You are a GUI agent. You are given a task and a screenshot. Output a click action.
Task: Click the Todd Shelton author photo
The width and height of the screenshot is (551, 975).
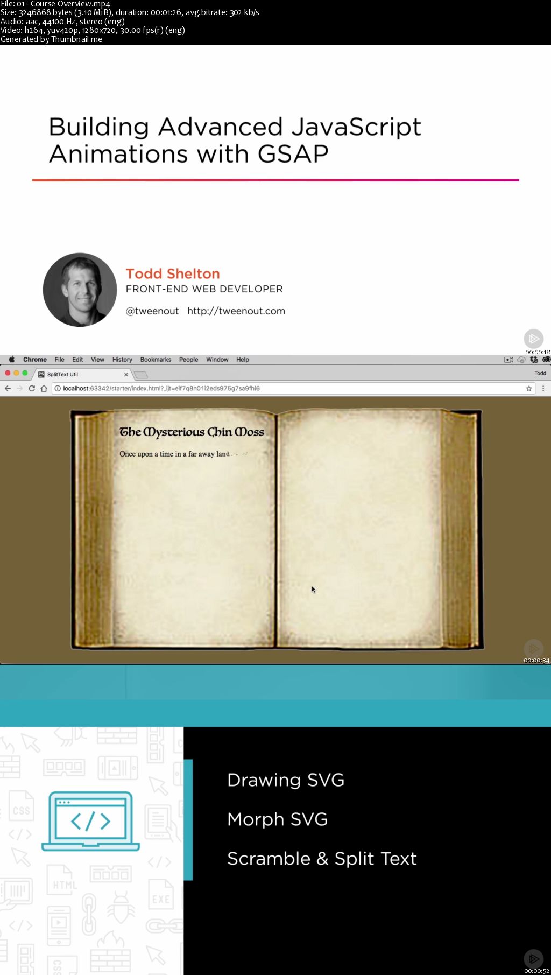click(x=80, y=290)
